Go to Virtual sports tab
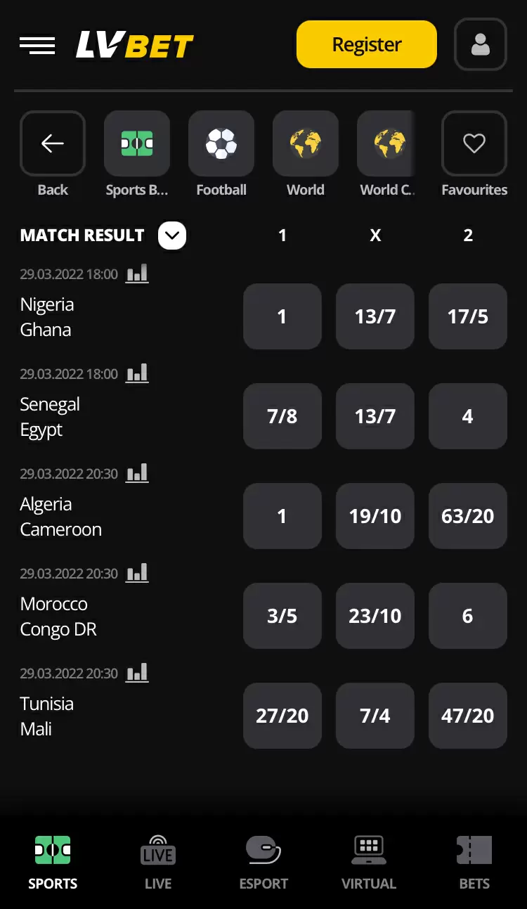 point(369,862)
